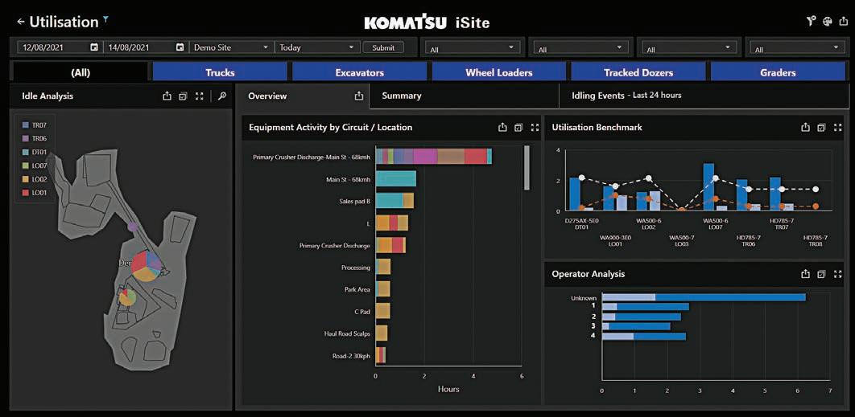Open the fourth All filter dropdown
855x417 pixels.
[797, 48]
